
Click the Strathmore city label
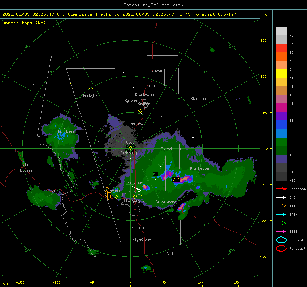click(166, 202)
